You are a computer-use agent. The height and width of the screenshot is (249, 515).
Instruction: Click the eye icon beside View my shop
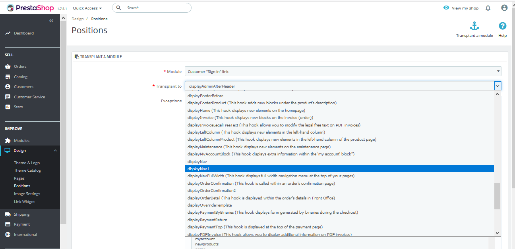(x=446, y=8)
